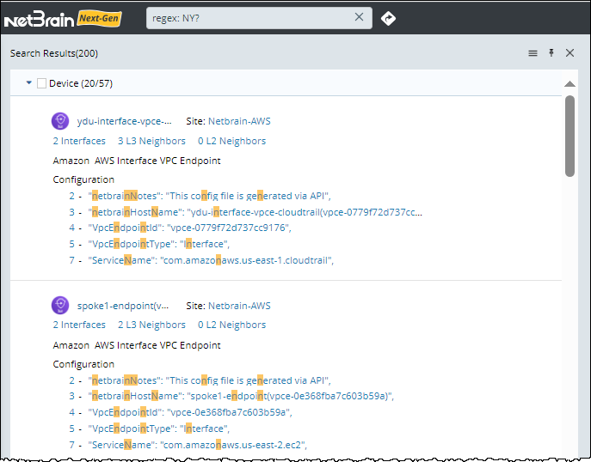View 2 L3 Neighbors link
The height and width of the screenshot is (462, 591).
tap(151, 325)
